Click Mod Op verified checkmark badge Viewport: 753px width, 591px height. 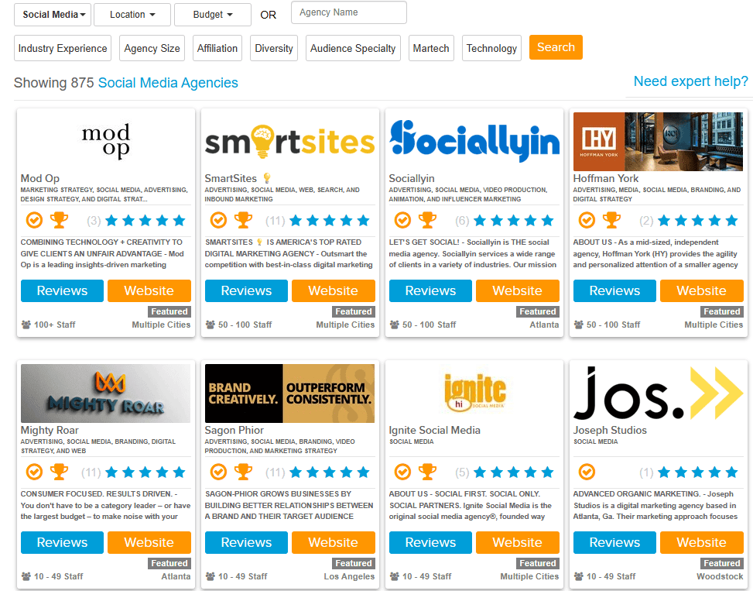click(x=34, y=221)
